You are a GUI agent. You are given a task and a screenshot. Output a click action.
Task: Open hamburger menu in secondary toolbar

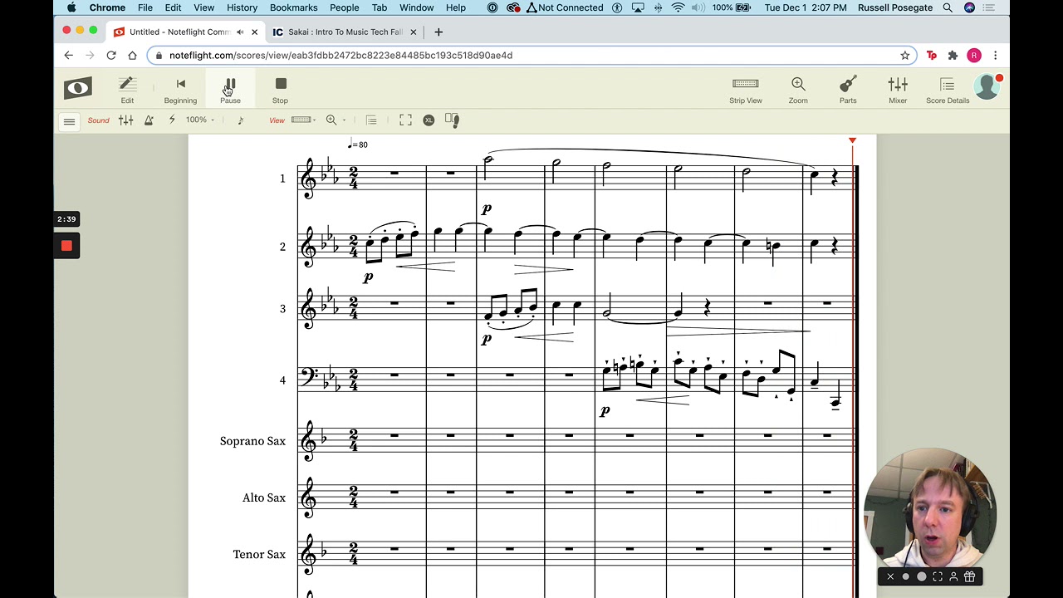click(x=70, y=121)
